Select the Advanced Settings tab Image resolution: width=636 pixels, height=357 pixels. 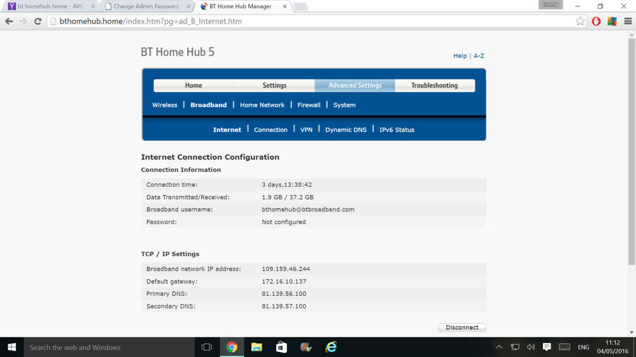(355, 85)
